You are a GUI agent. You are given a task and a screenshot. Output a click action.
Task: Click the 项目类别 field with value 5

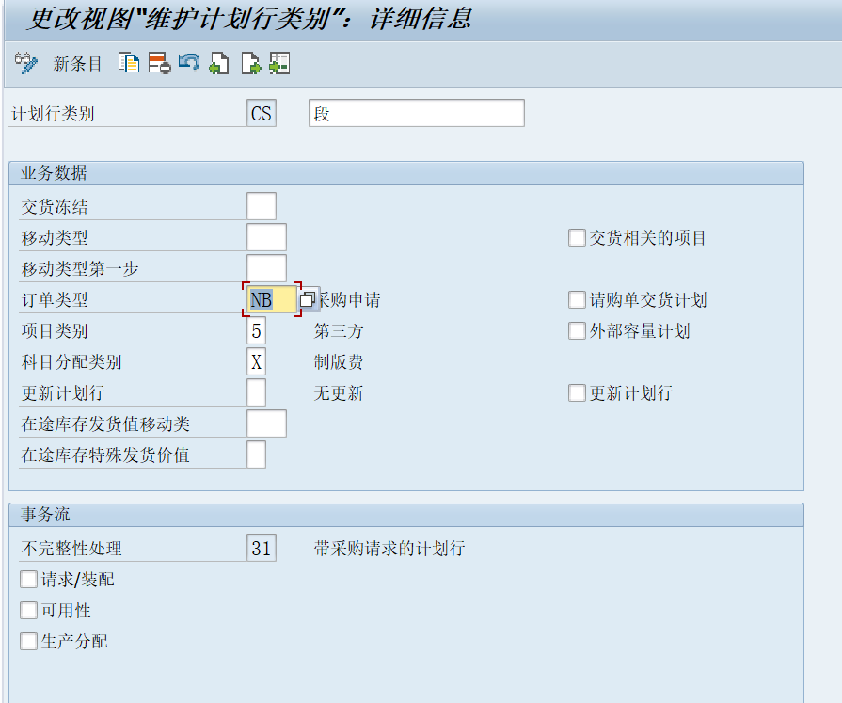click(x=256, y=331)
